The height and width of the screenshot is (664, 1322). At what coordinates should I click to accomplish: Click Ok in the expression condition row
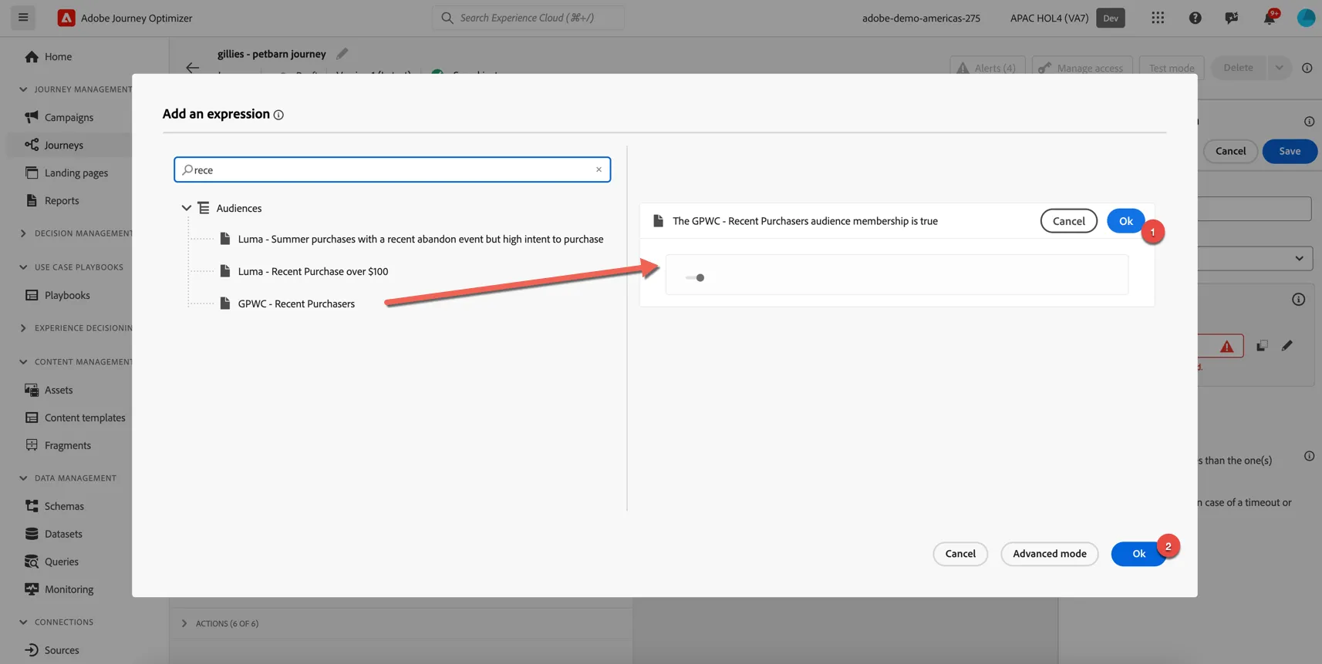1125,221
